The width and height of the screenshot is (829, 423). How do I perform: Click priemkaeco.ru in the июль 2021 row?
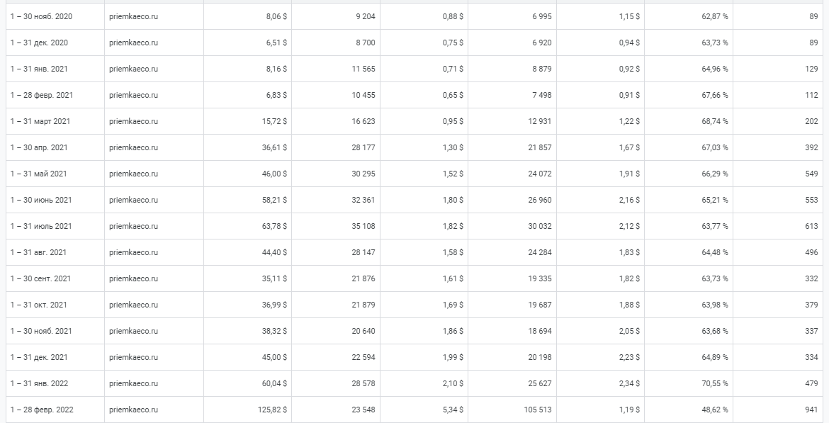(133, 226)
